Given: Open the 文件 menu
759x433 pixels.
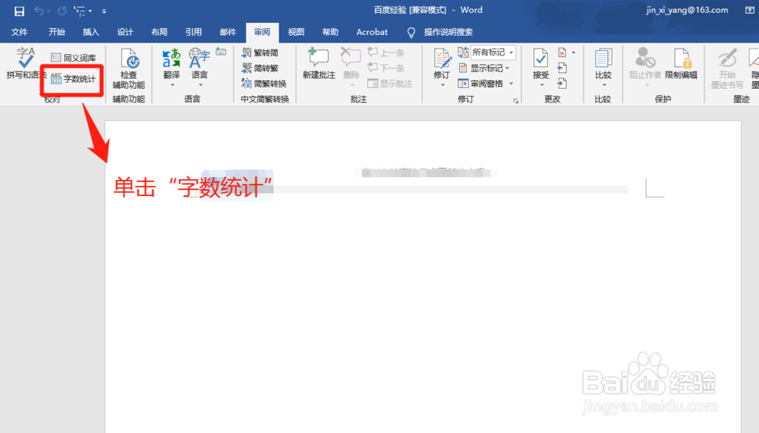Looking at the screenshot, I should [x=20, y=32].
